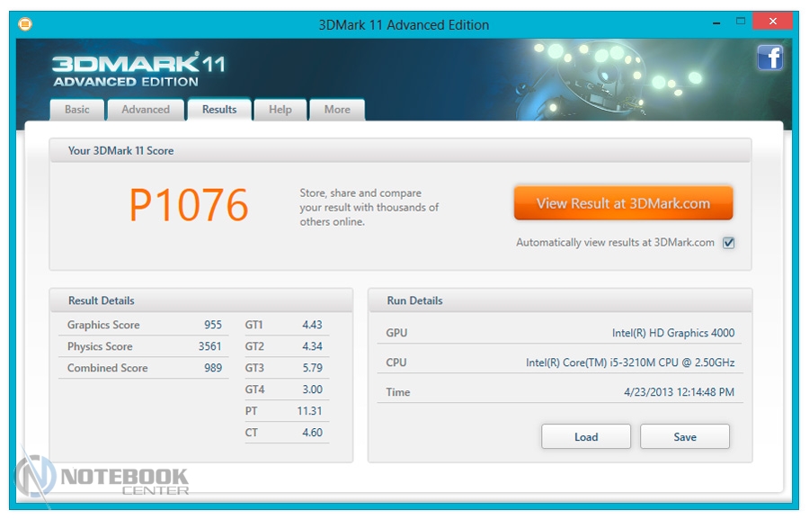Screen dimensions: 809x519
Task: Click the P1076 score value
Action: [x=189, y=206]
